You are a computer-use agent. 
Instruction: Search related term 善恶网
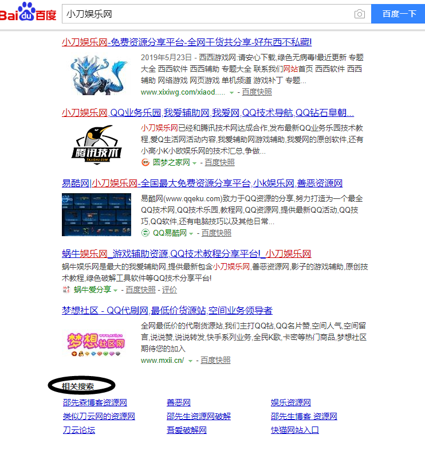(x=179, y=402)
